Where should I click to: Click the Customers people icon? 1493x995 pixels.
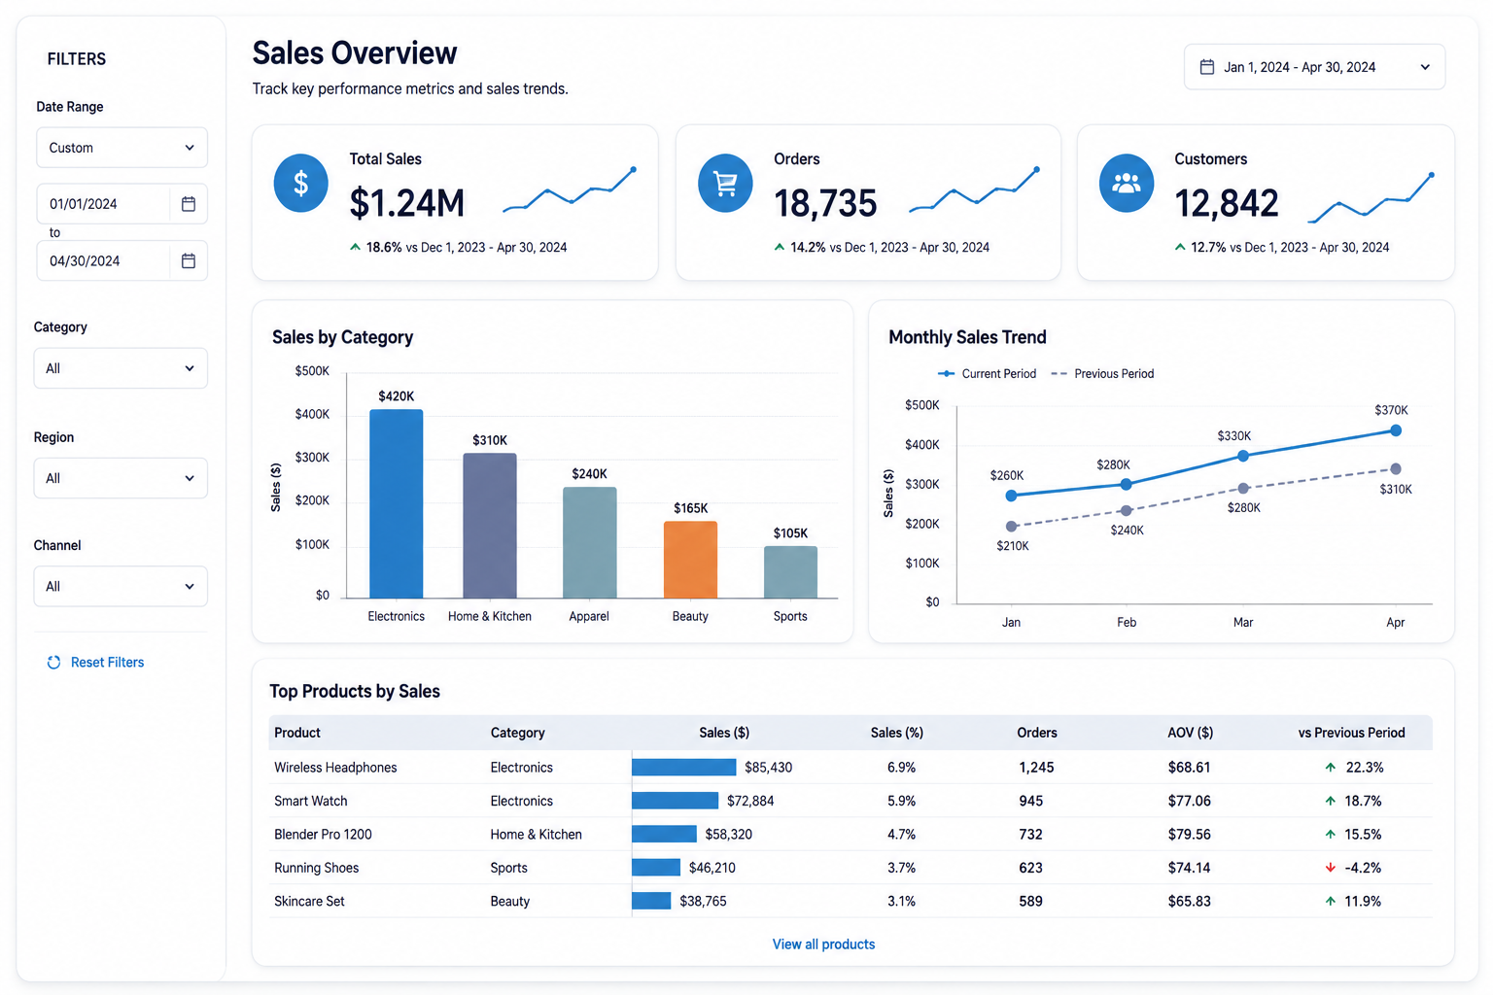click(x=1127, y=183)
